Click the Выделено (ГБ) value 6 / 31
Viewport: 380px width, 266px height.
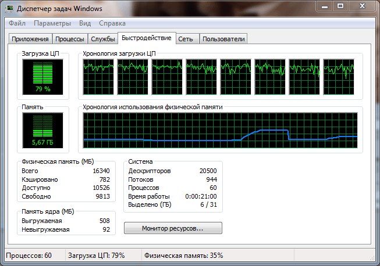click(208, 204)
